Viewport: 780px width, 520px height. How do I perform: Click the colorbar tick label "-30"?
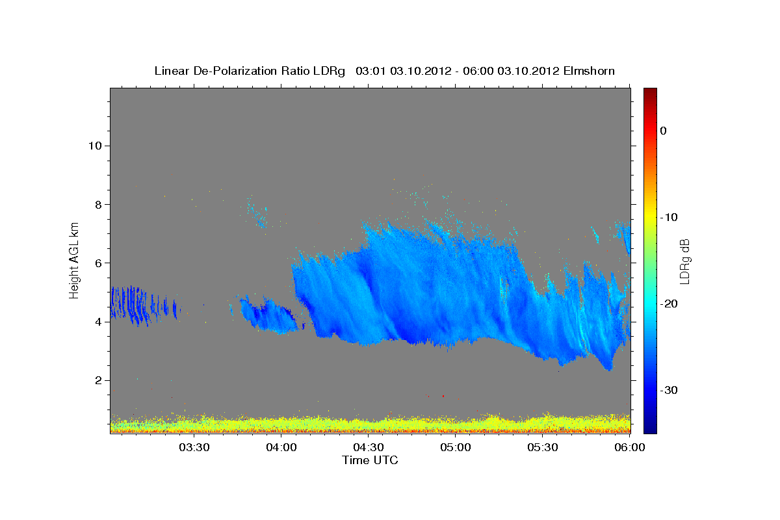pos(669,390)
